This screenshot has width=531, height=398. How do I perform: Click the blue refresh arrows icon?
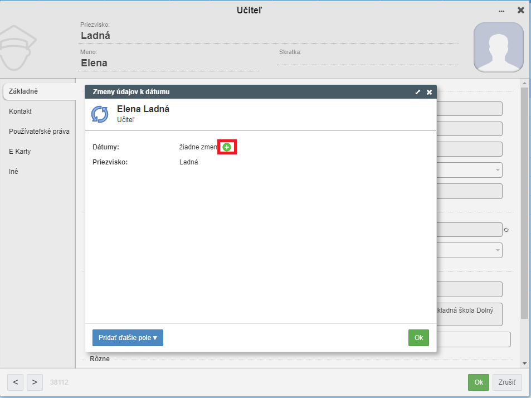100,114
